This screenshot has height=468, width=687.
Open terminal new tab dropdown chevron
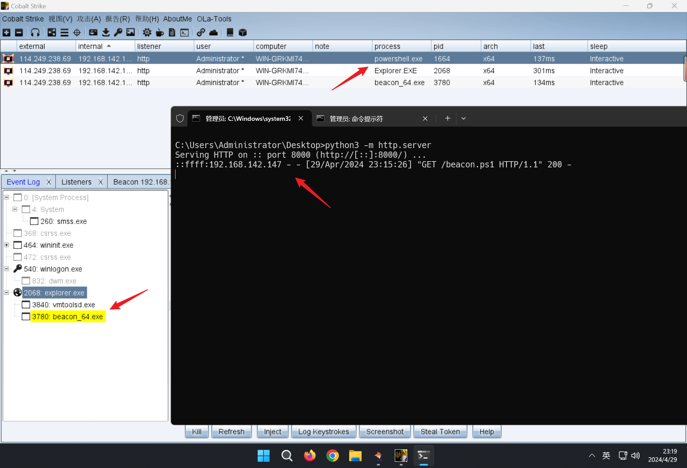[x=464, y=118]
